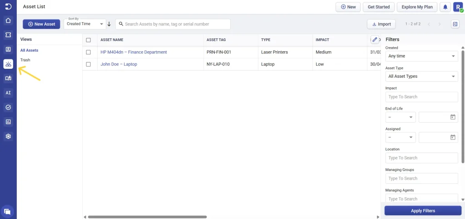The width and height of the screenshot is (465, 219).
Task: Click the Apply Filters button
Action: tap(423, 211)
